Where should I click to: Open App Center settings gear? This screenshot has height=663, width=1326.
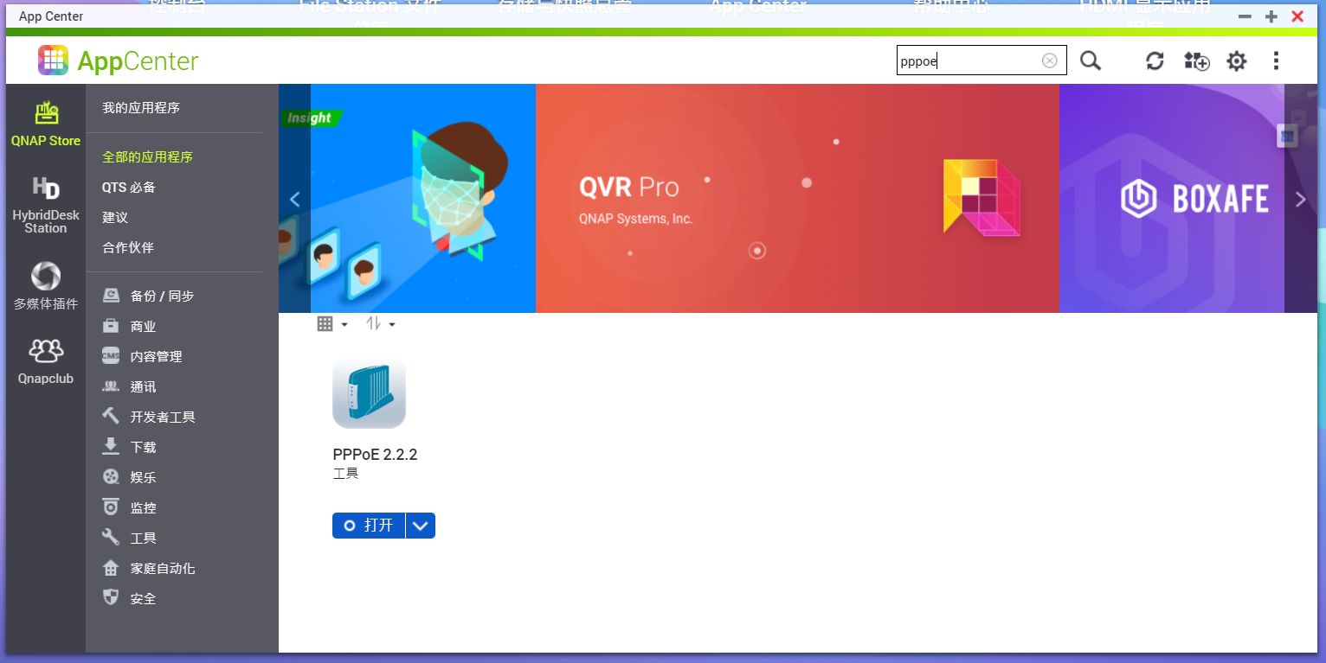tap(1237, 61)
